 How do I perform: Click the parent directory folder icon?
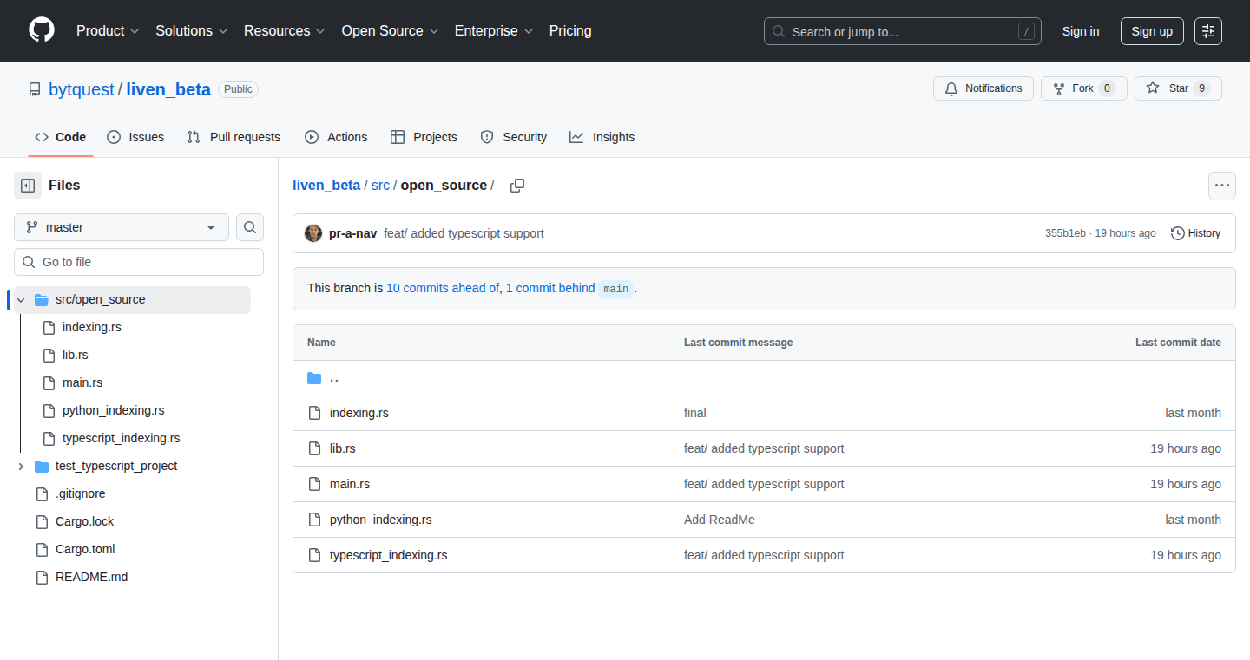(314, 378)
